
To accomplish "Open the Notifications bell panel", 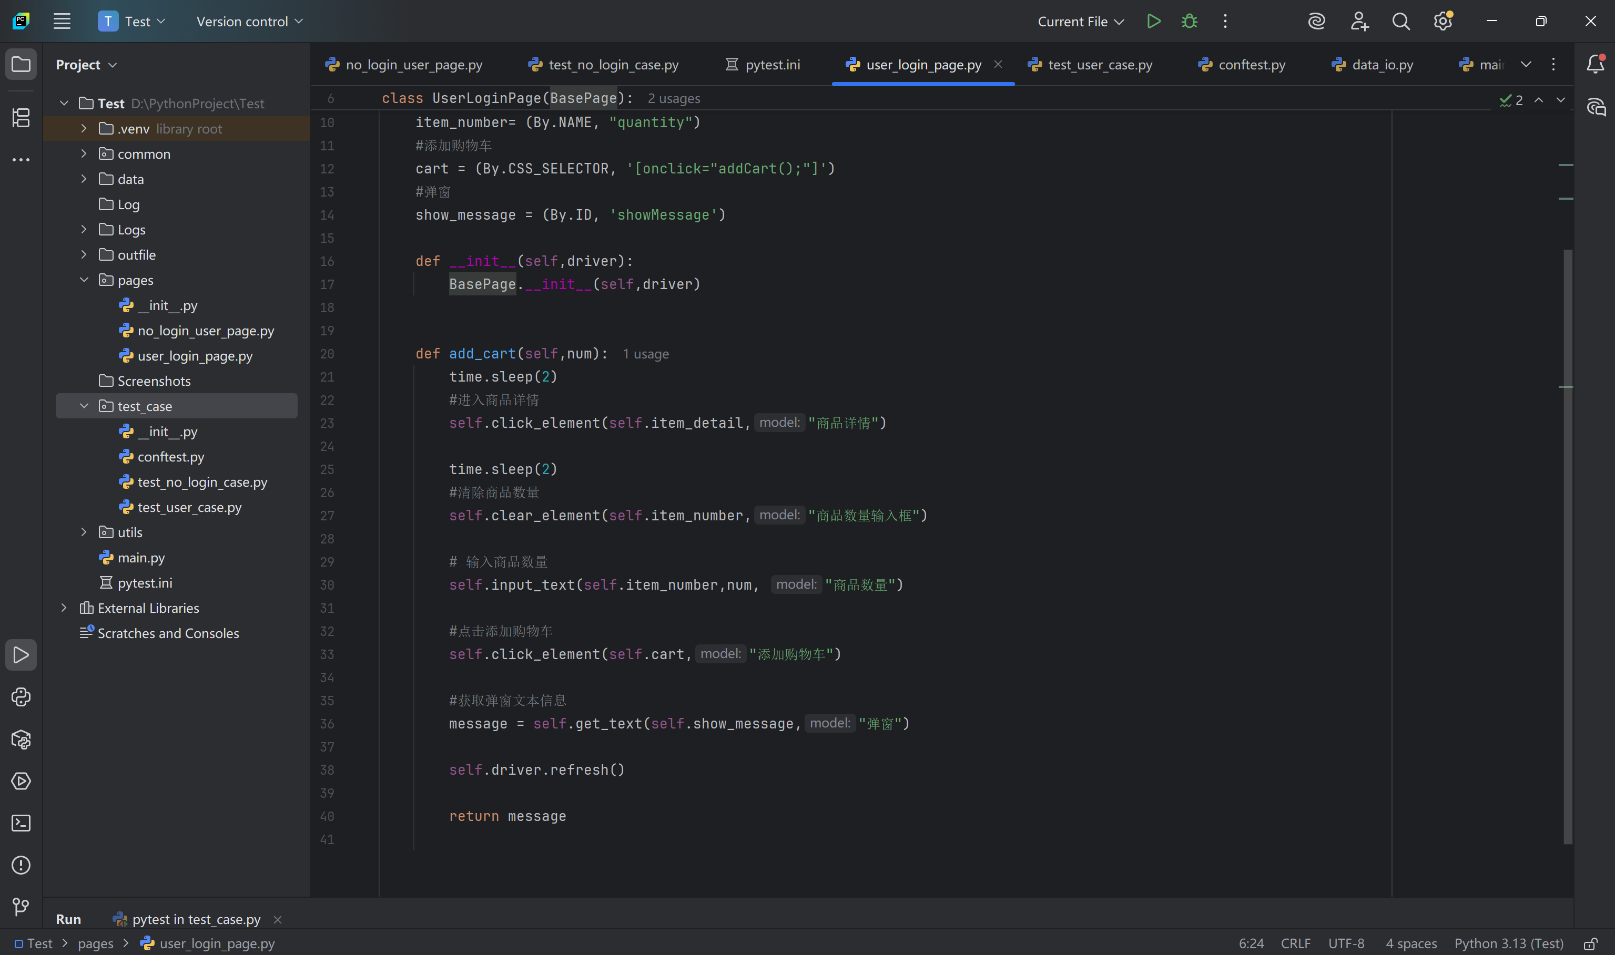I will click(x=1595, y=64).
